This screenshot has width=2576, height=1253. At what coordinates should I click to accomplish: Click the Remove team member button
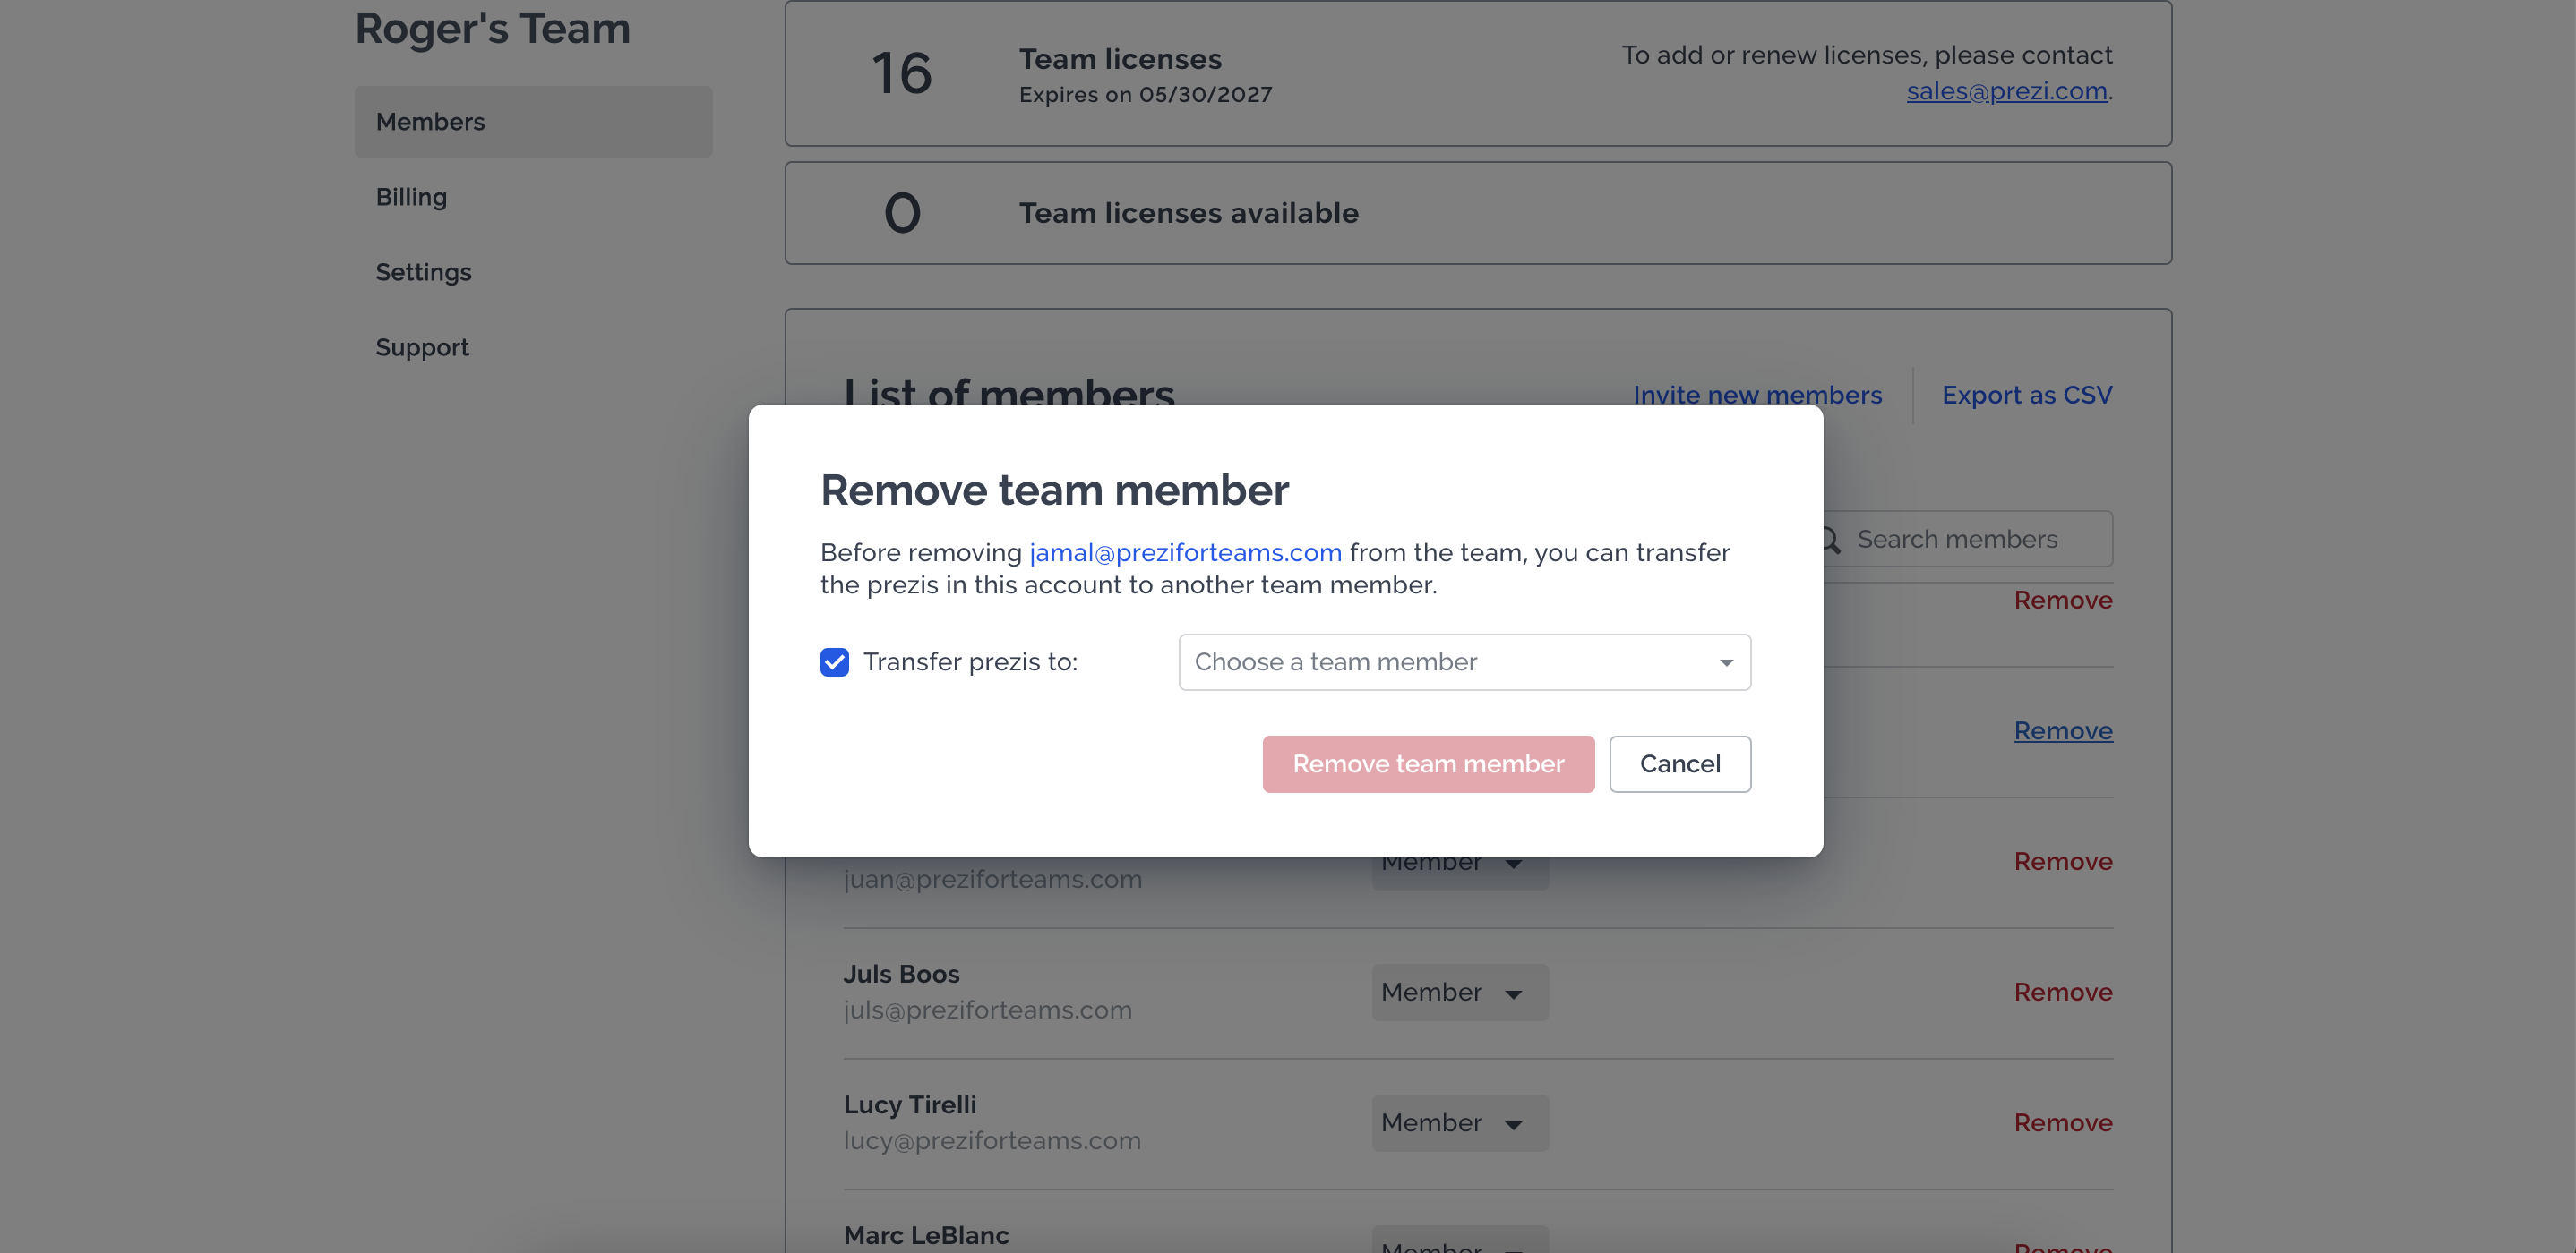[1427, 763]
